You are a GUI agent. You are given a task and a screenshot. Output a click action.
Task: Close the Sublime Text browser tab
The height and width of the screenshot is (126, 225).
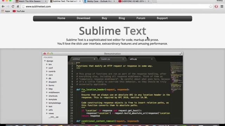tap(80, 1)
